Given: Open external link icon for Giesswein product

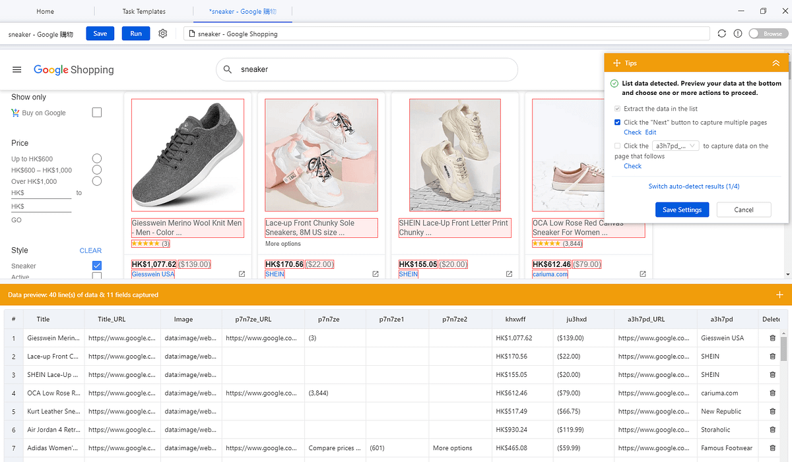Looking at the screenshot, I should [x=242, y=274].
